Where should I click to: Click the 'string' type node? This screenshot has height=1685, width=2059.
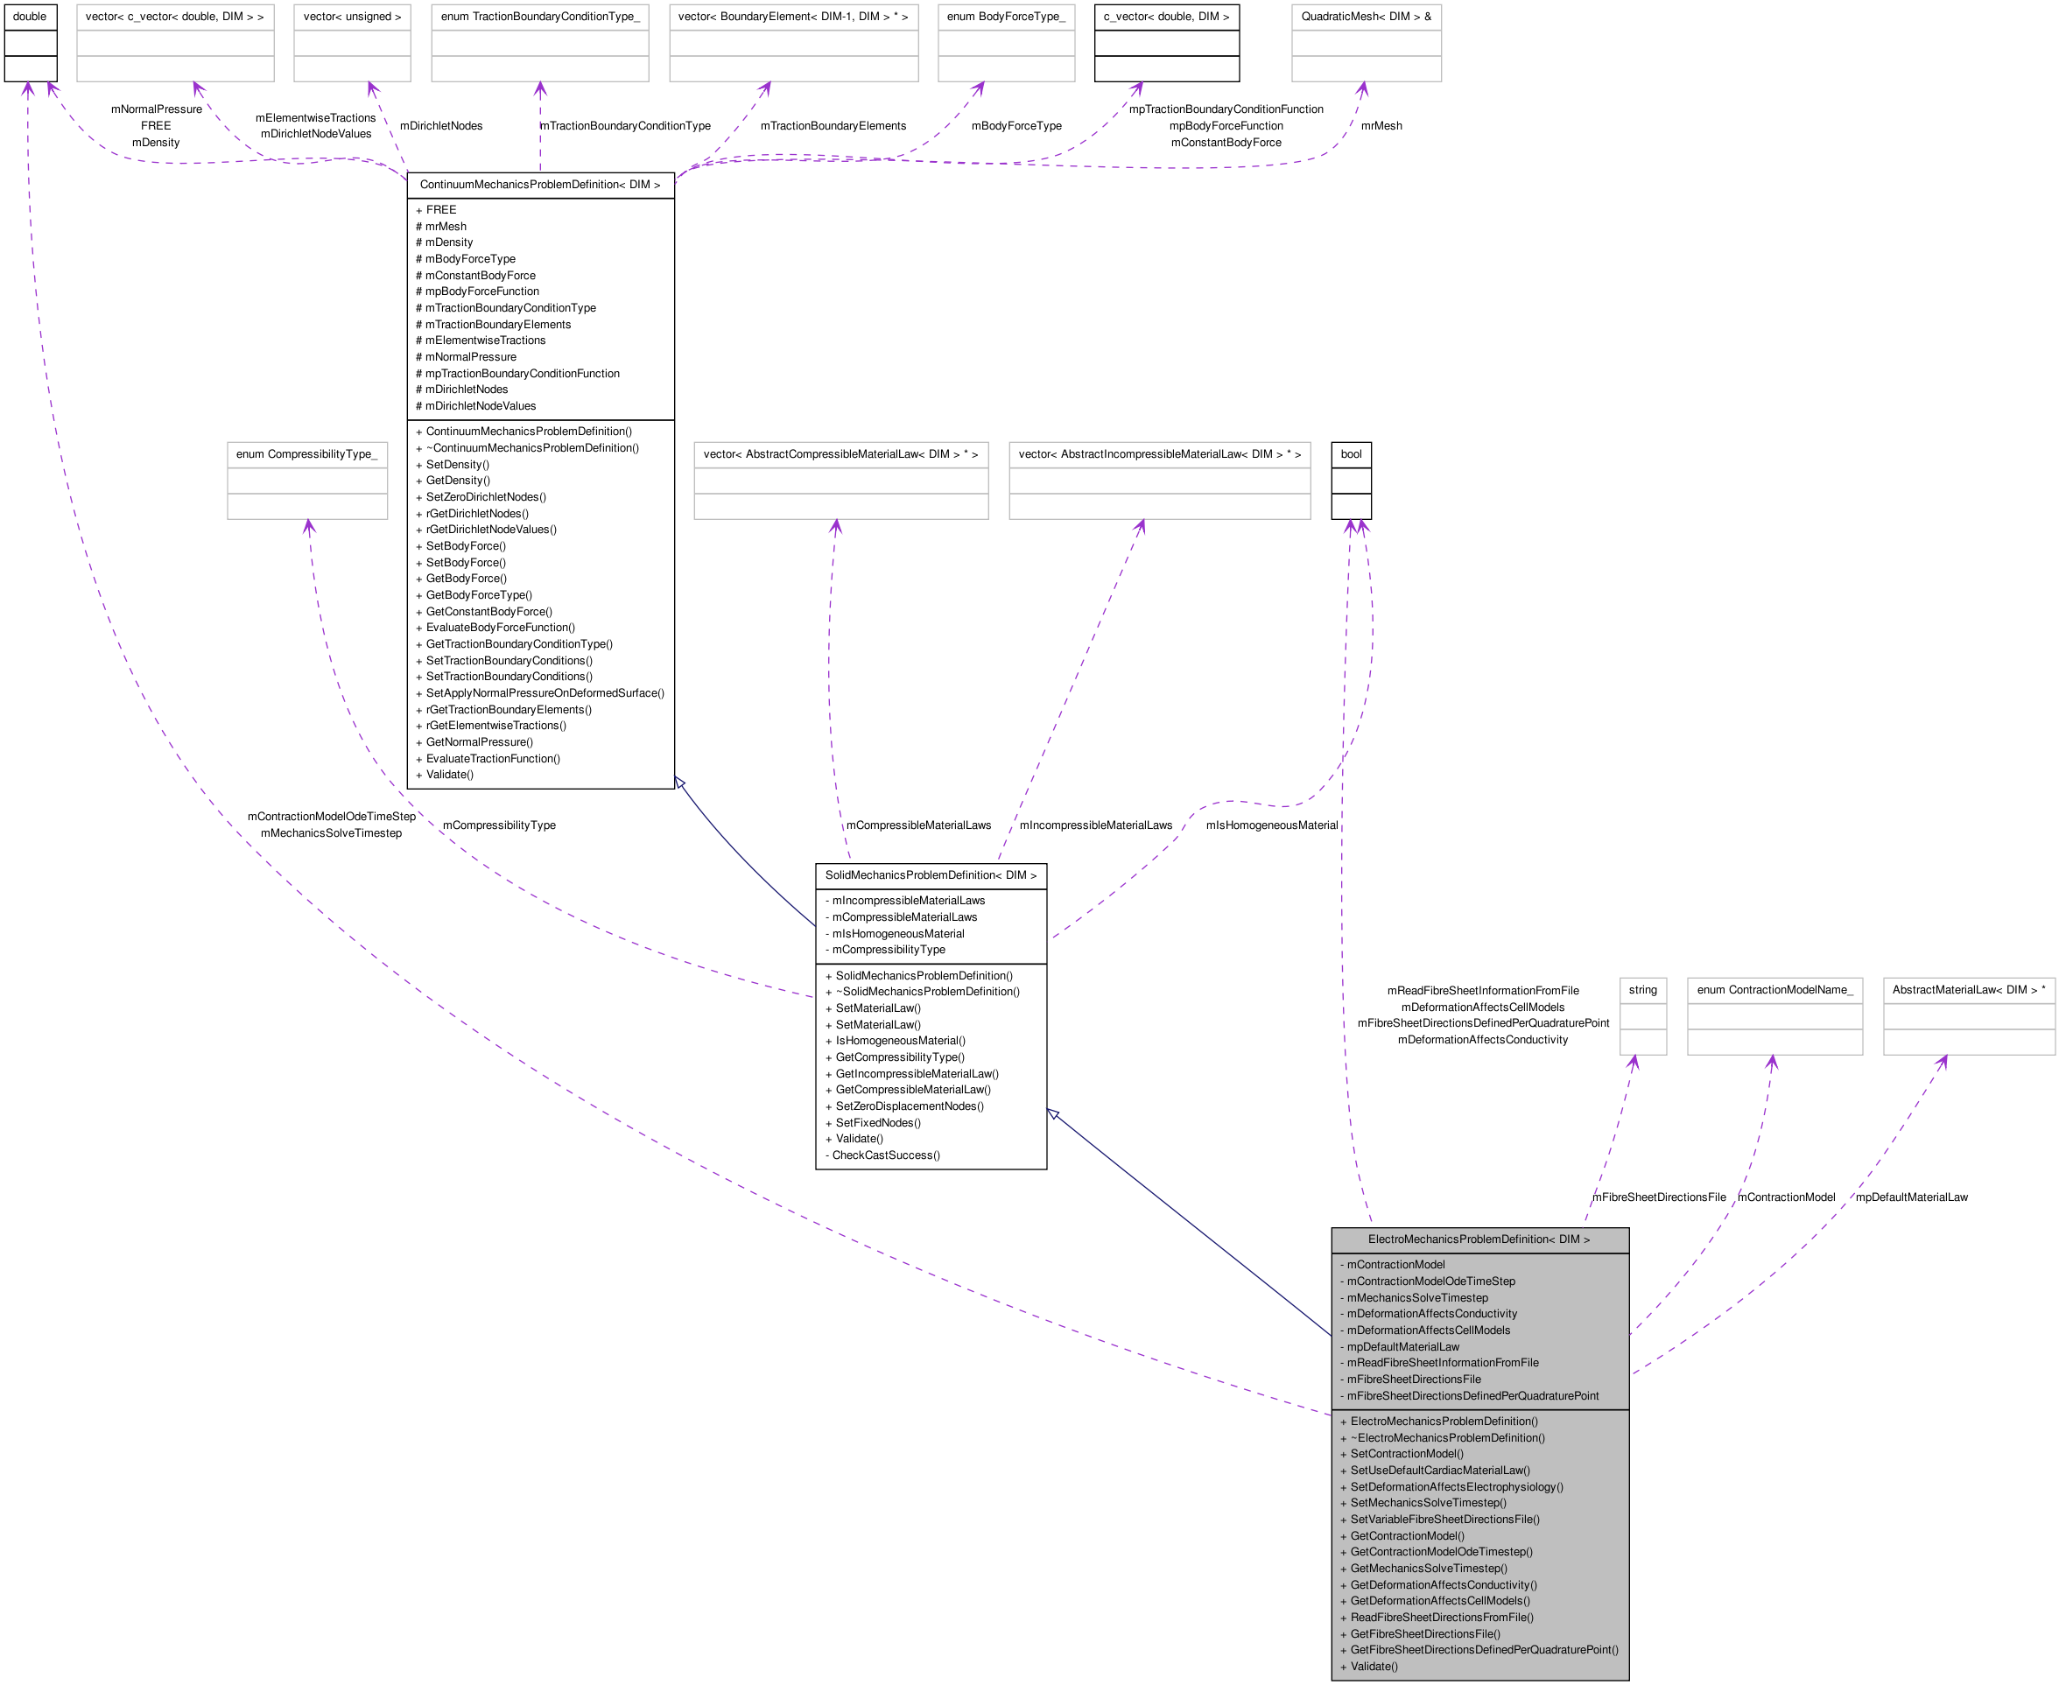tap(1642, 1016)
